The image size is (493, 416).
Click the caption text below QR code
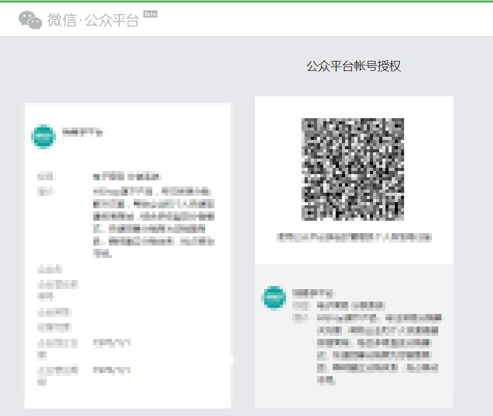click(354, 238)
